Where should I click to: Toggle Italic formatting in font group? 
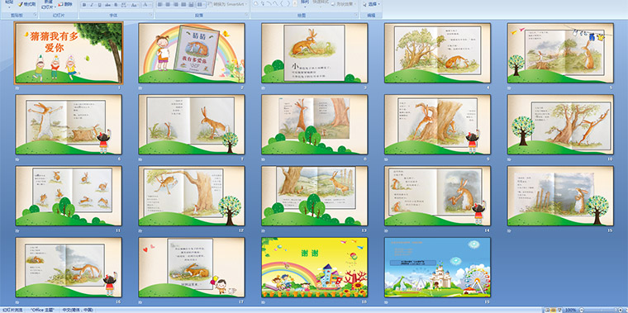[x=92, y=5]
